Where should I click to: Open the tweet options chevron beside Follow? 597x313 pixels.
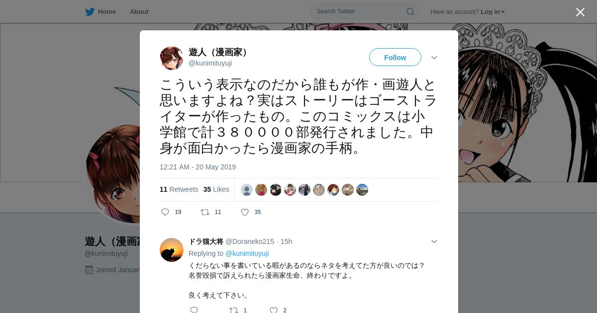click(434, 58)
